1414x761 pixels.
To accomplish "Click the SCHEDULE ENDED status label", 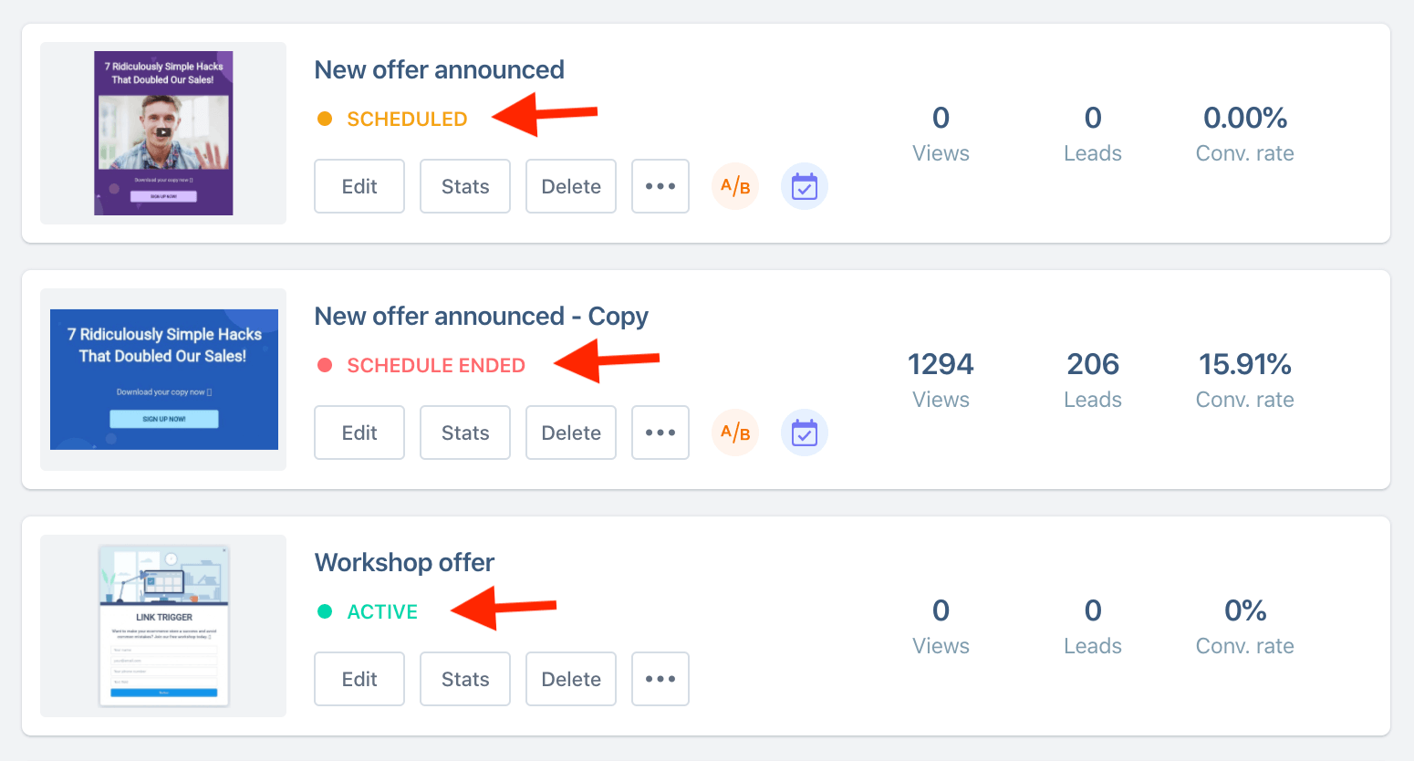I will (x=436, y=365).
